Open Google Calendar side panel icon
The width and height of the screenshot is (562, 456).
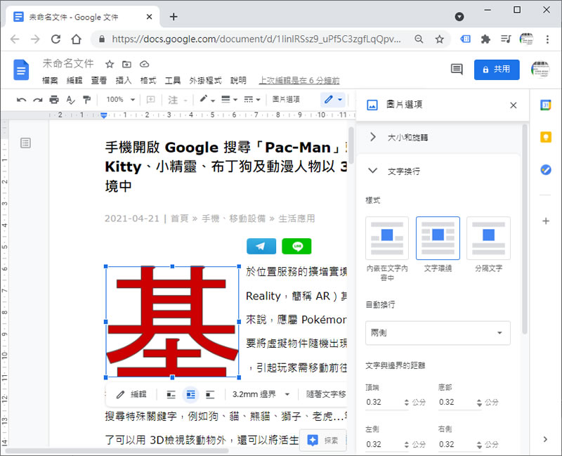546,105
